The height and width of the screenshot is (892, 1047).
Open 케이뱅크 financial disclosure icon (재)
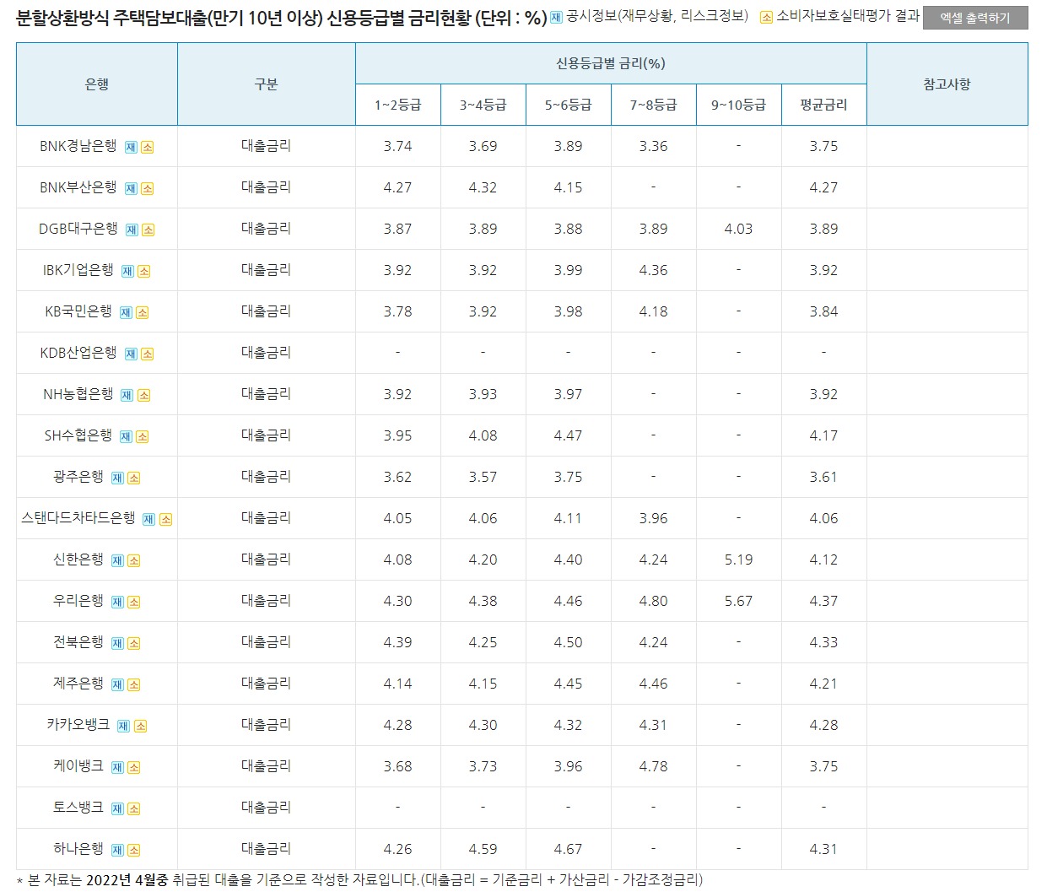(x=117, y=767)
